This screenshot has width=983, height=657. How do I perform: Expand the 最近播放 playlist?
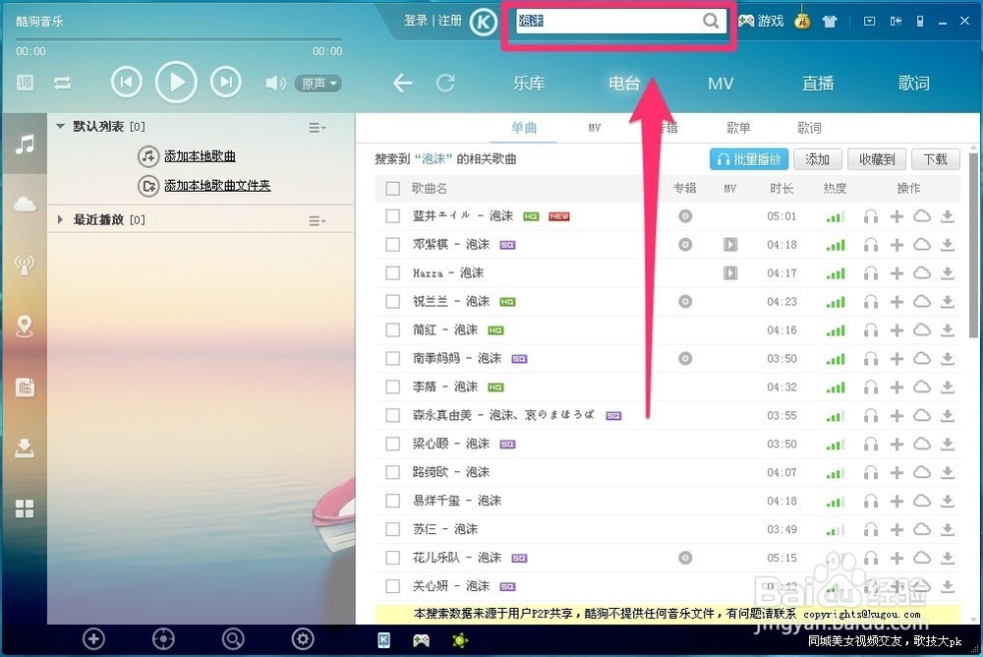(x=59, y=218)
